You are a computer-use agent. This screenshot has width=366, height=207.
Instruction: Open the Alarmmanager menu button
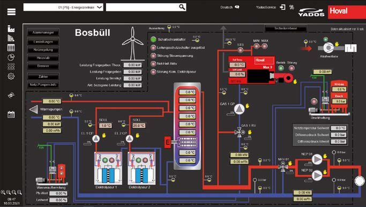pos(43,33)
